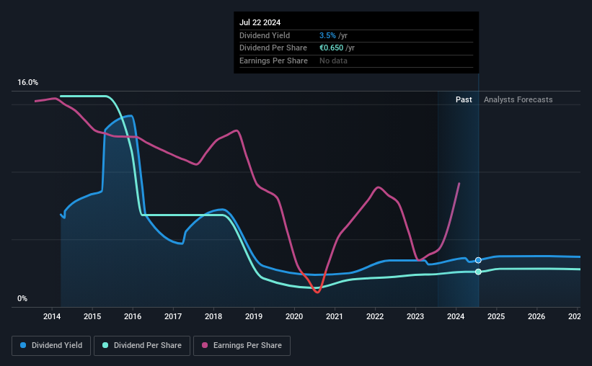Click the blue Dividend Yield data point marker
The height and width of the screenshot is (366, 592).
(478, 260)
